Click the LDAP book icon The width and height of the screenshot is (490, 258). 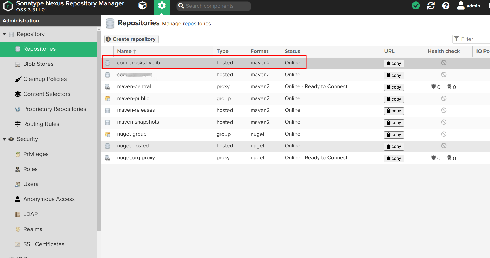coord(18,214)
